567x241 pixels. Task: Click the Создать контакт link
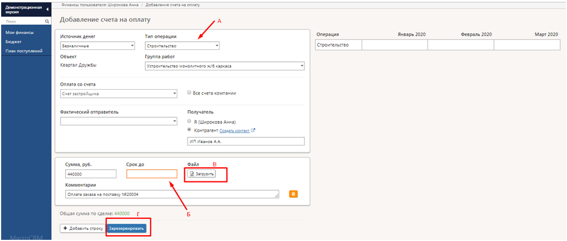(234, 131)
